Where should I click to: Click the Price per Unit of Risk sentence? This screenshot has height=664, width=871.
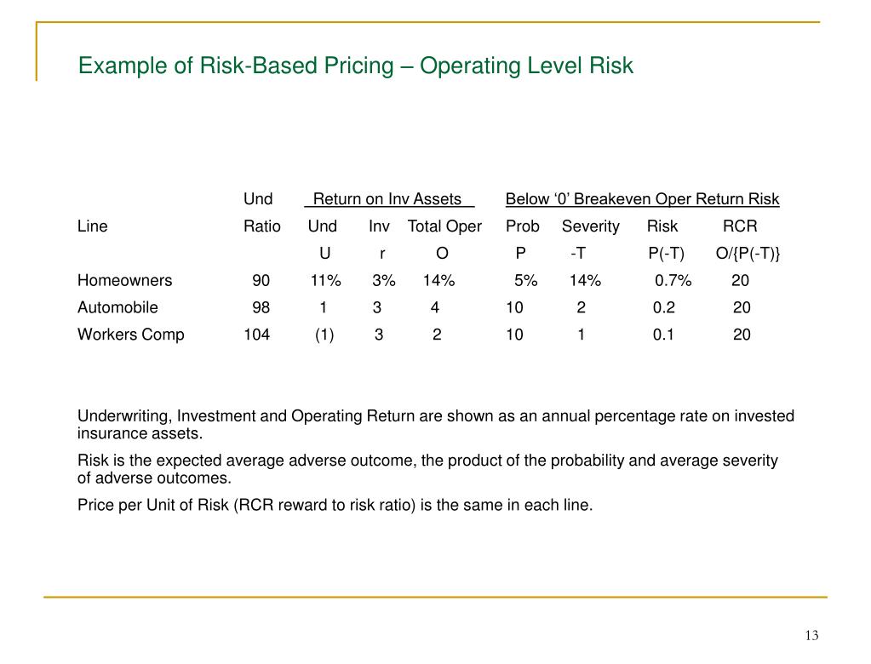(x=335, y=505)
